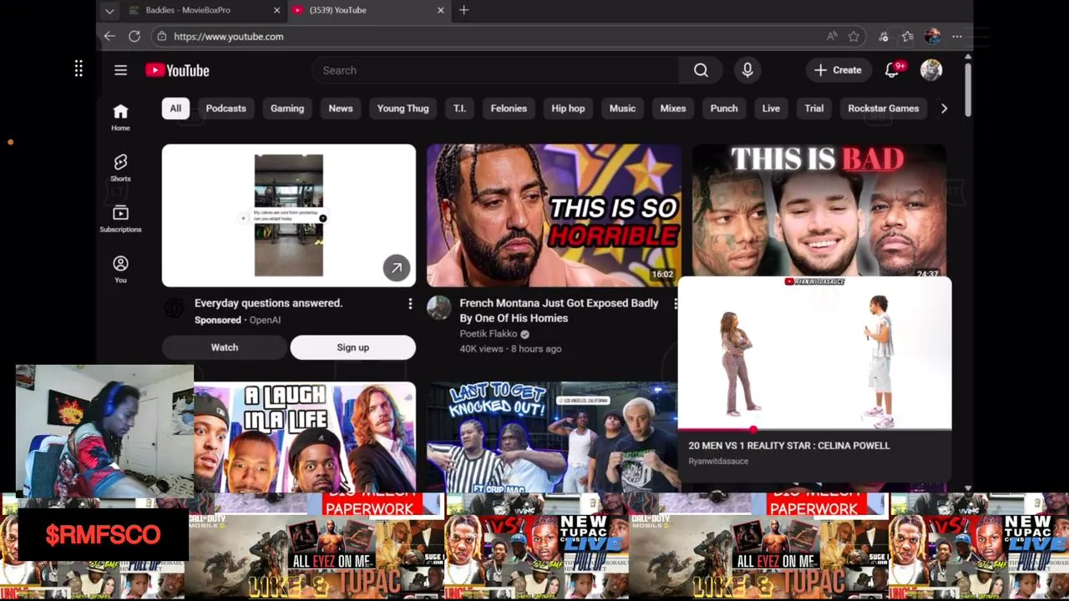Open A Laugh In A Life thumbnail
The image size is (1069, 601).
(305, 437)
